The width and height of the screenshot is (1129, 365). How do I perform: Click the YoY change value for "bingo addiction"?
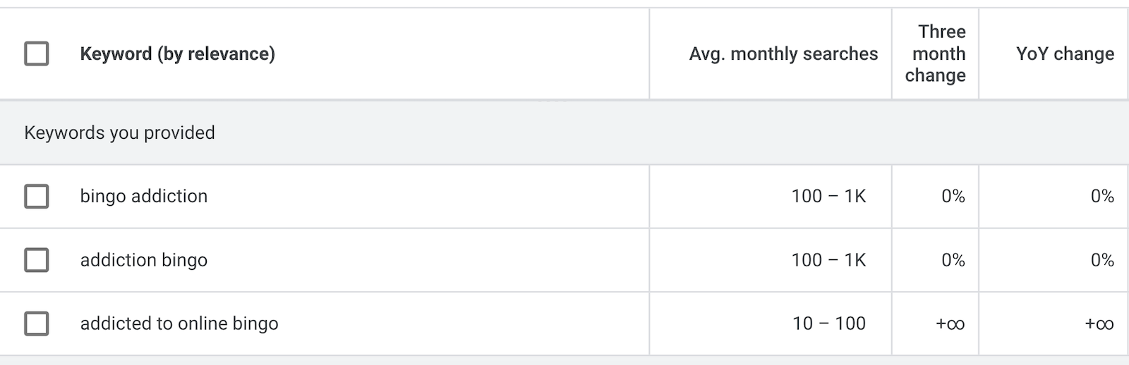click(x=1101, y=197)
